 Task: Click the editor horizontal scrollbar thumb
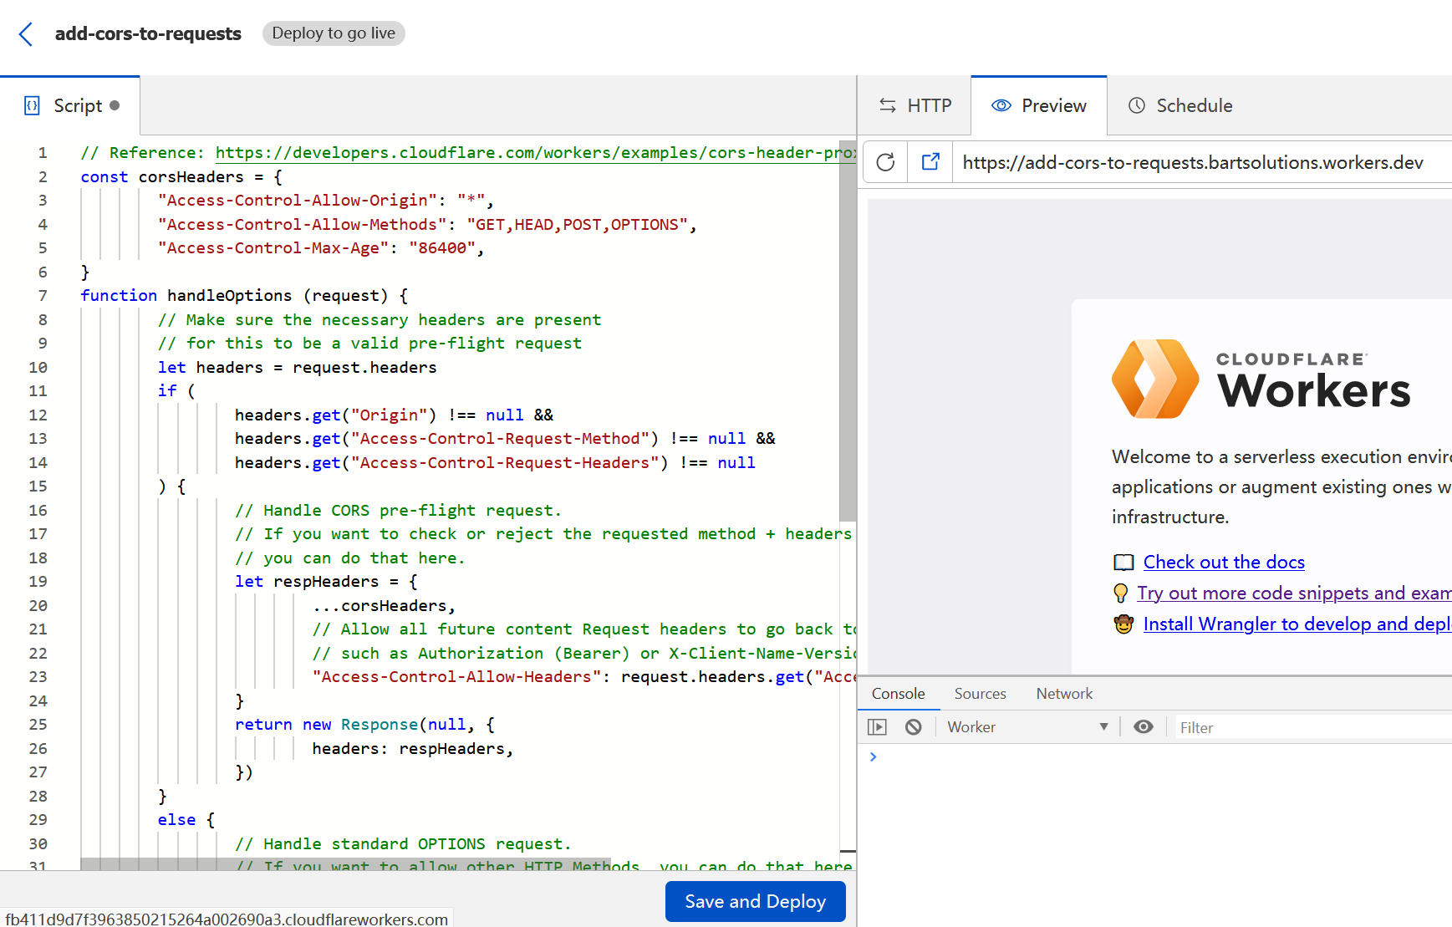click(x=345, y=863)
